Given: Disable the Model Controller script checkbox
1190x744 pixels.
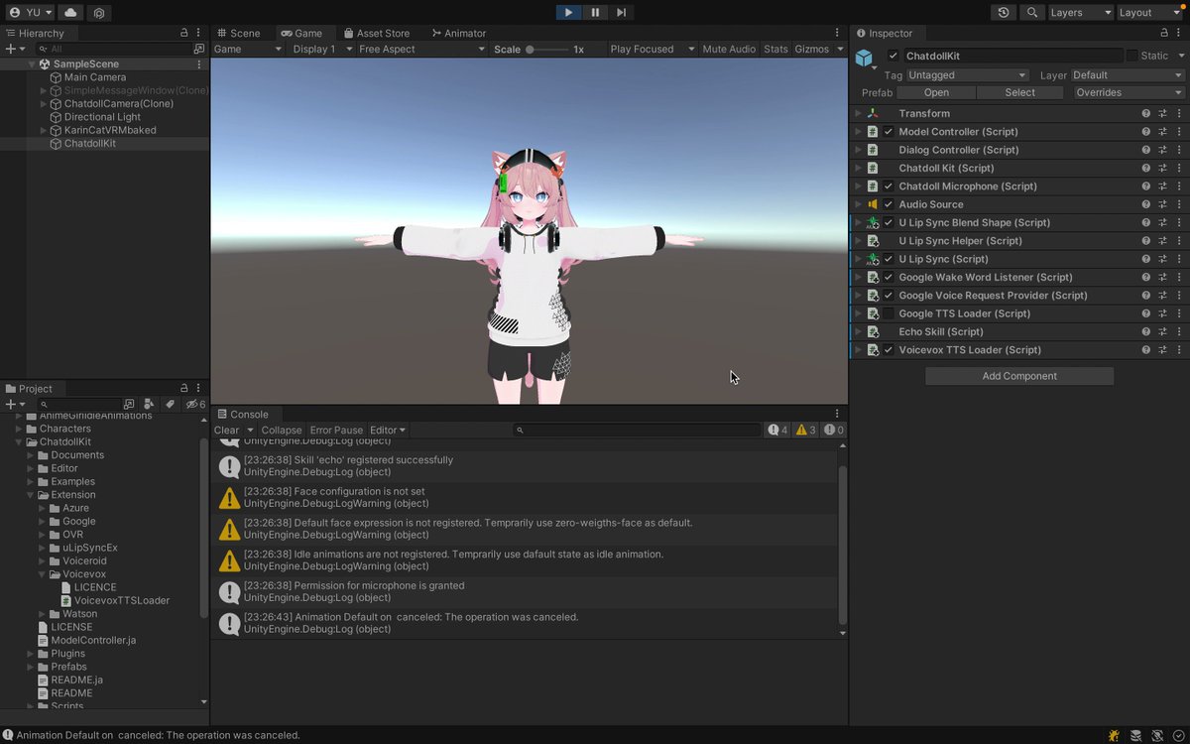Looking at the screenshot, I should pos(889,132).
